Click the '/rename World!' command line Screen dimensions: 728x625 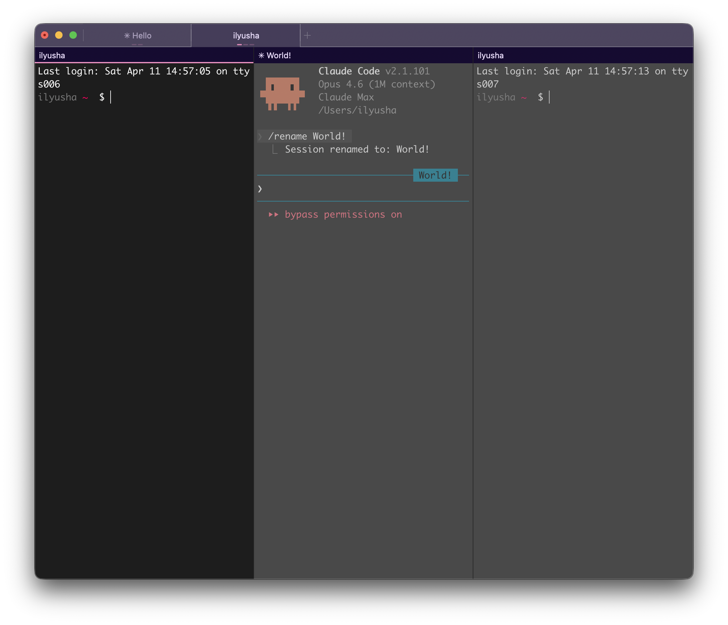tap(305, 136)
